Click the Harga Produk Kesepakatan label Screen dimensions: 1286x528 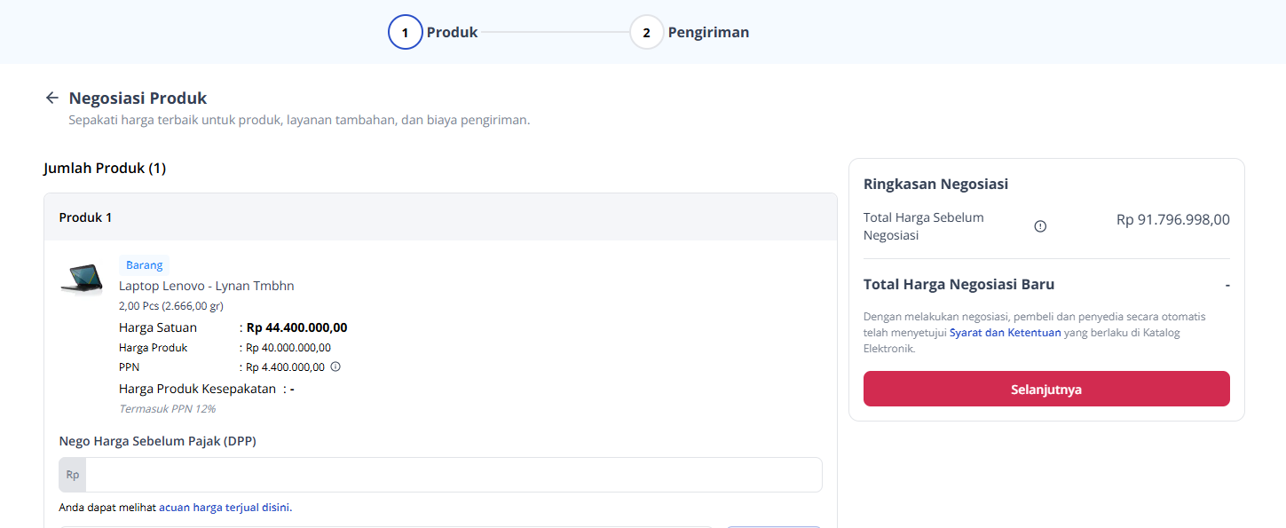(198, 389)
